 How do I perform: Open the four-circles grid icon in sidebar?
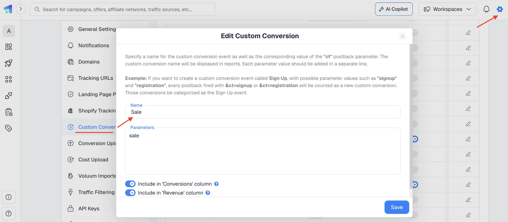click(9, 79)
